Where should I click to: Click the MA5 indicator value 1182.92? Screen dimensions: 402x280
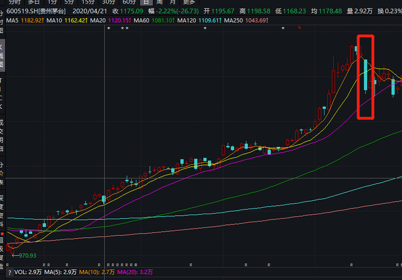pos(32,21)
